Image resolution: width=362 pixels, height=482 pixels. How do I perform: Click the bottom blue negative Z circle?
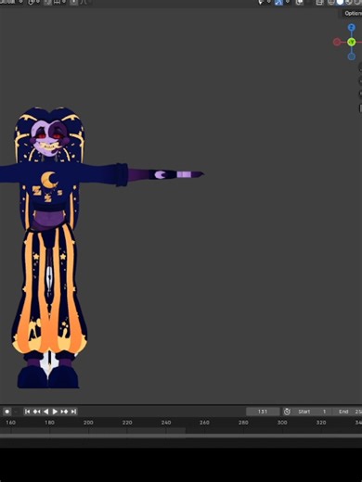tap(351, 57)
